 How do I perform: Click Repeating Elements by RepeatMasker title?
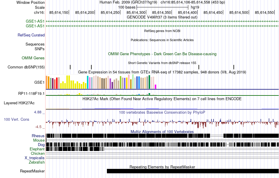click(162, 167)
